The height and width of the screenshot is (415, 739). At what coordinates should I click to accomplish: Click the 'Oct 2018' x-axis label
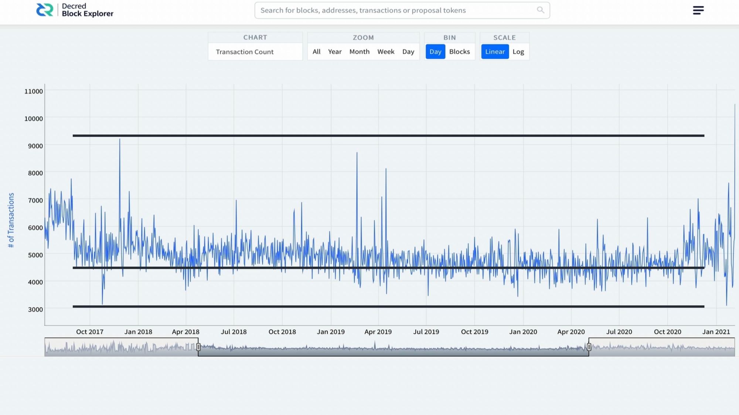click(x=282, y=332)
